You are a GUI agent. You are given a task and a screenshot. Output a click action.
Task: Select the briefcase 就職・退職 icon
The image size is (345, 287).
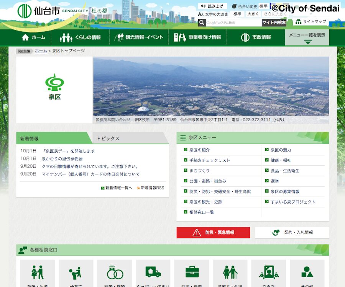(x=192, y=273)
